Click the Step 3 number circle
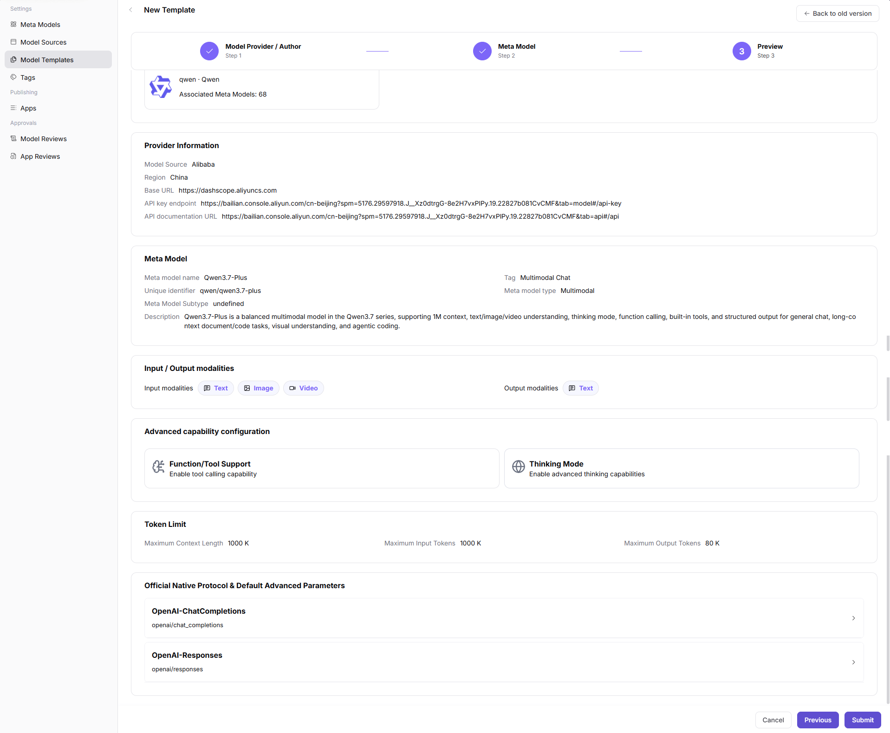The image size is (890, 733). click(x=742, y=51)
